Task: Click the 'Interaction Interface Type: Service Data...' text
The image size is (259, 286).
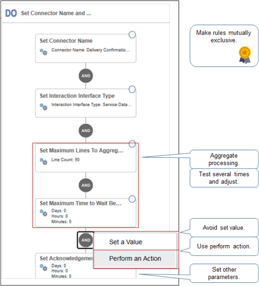Action: point(91,105)
